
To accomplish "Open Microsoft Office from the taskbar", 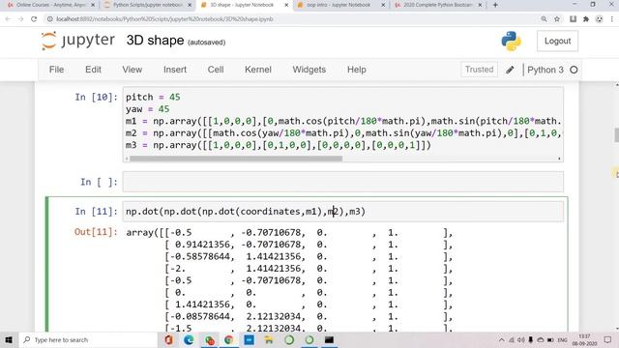I will 168,339.
